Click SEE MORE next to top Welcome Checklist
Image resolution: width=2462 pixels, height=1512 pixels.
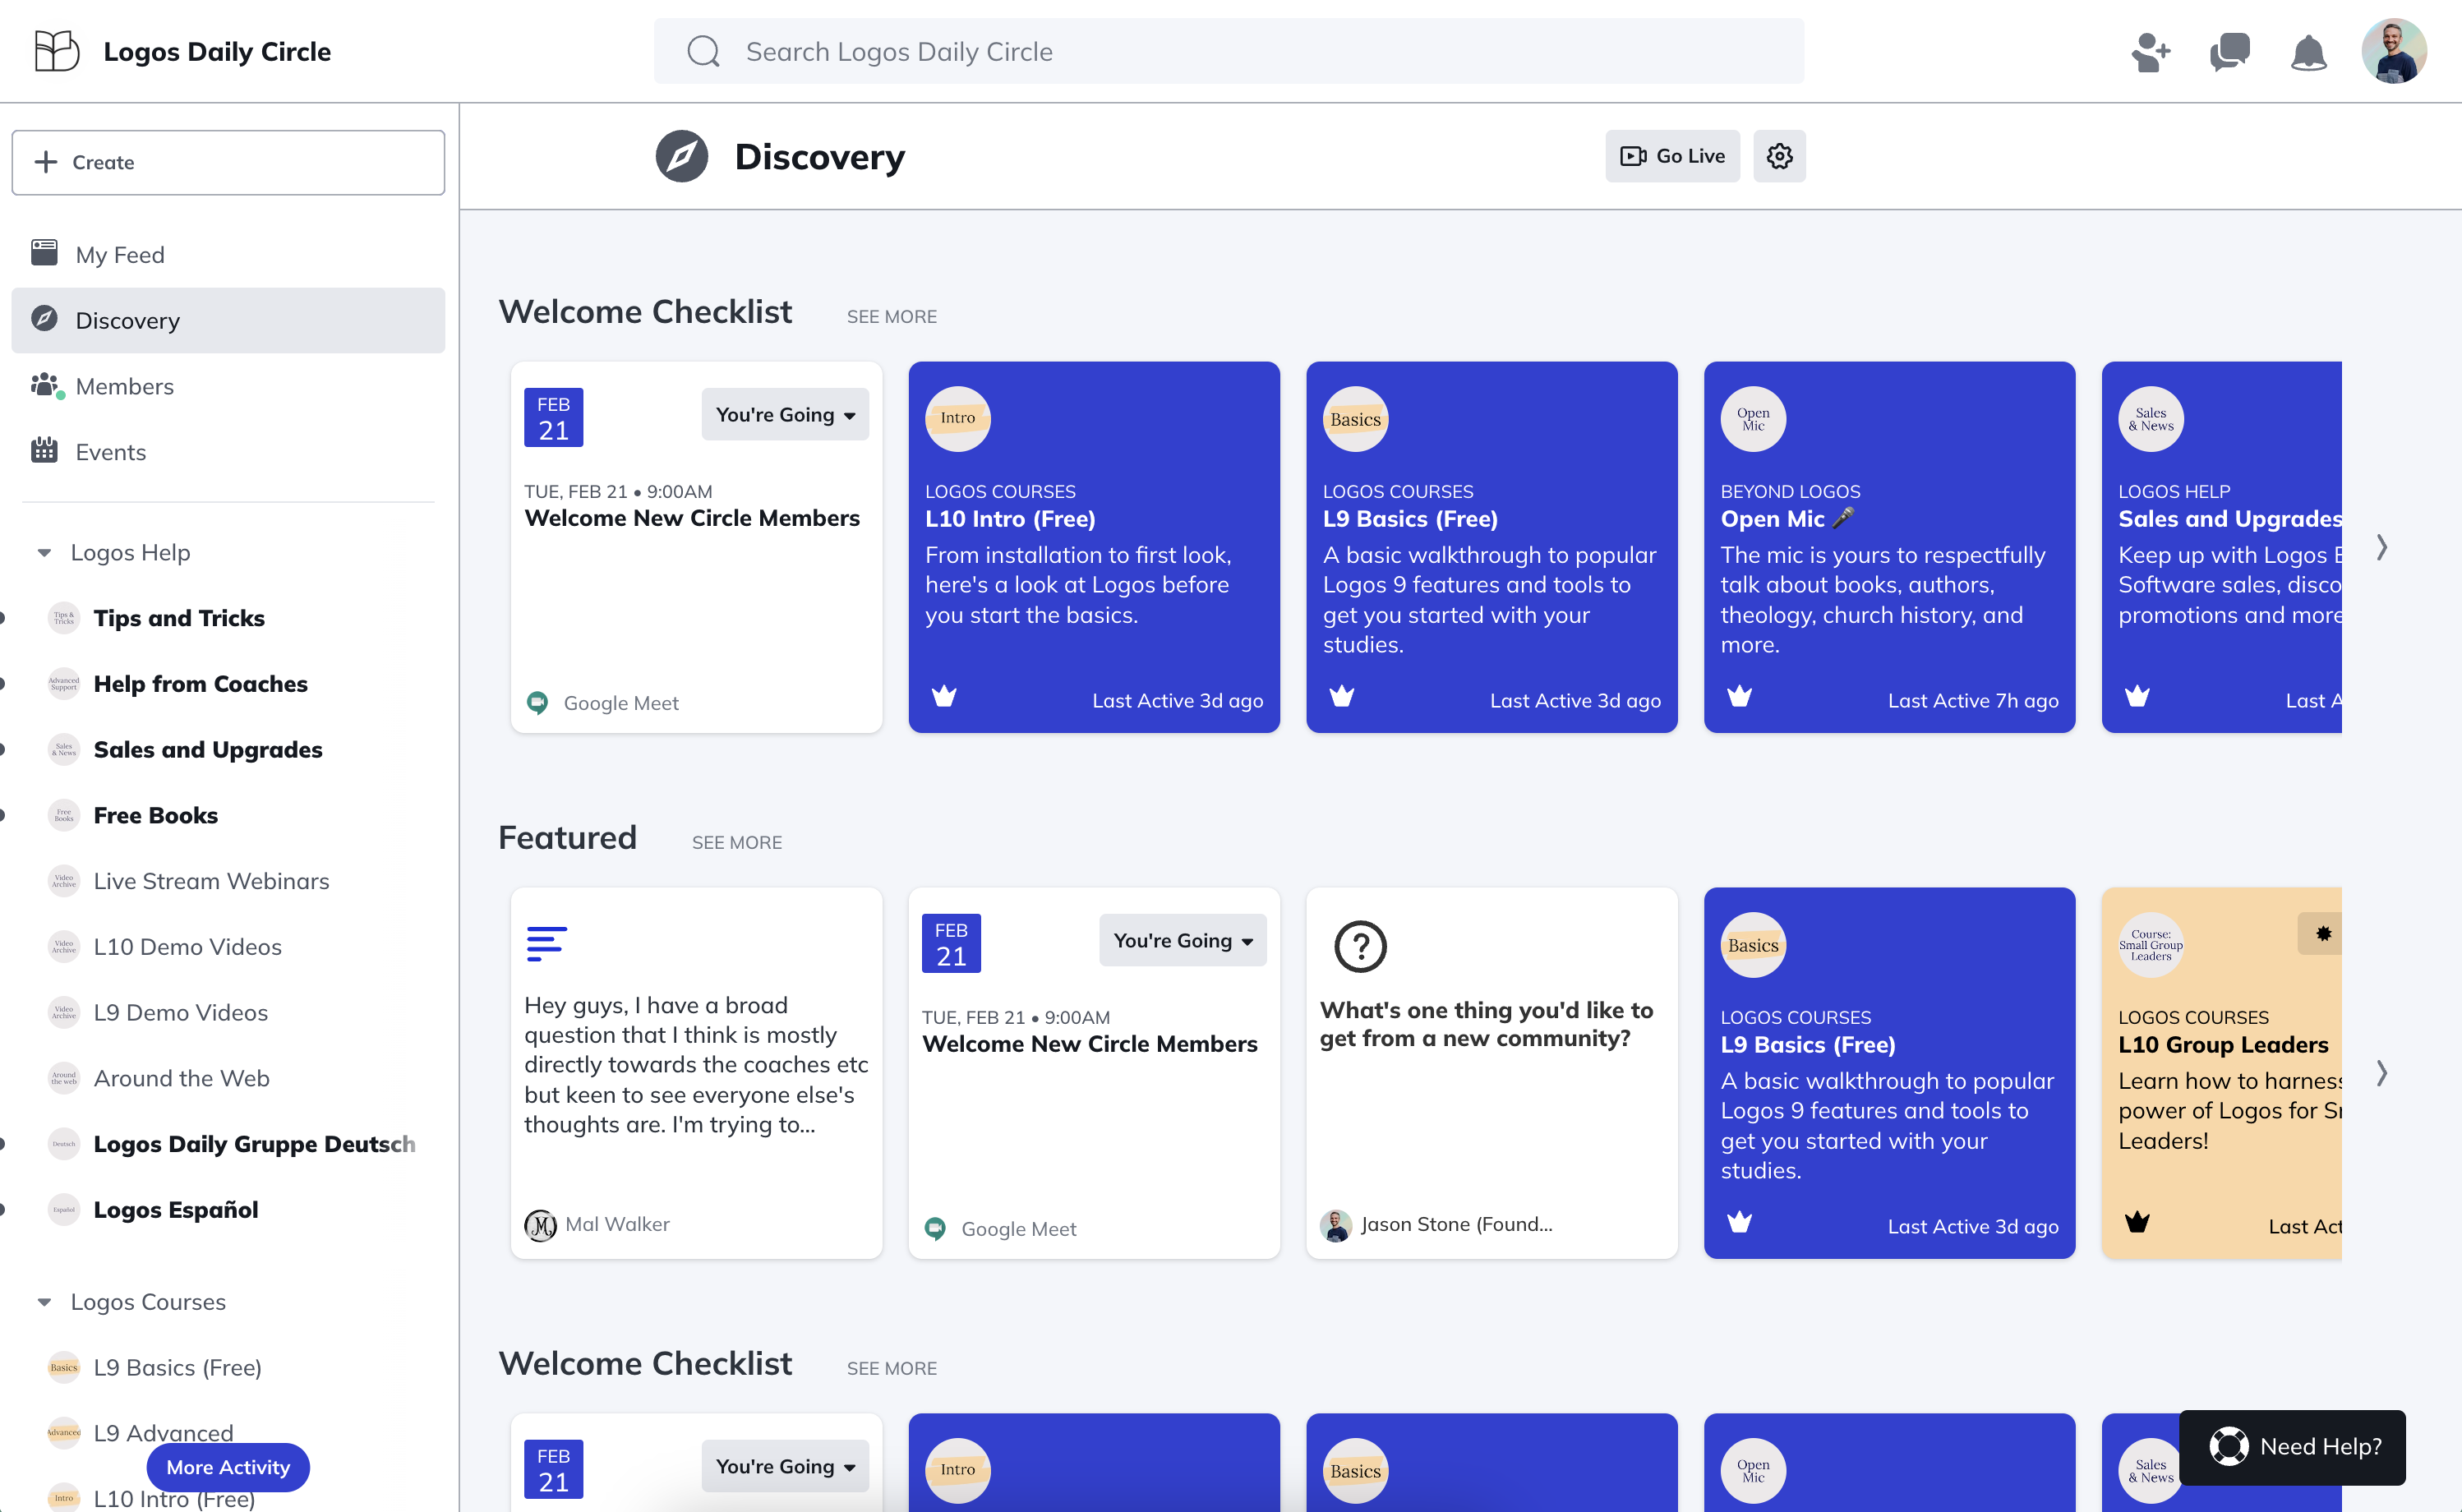click(891, 316)
